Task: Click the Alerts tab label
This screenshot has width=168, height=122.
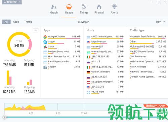Action: pos(114,12)
